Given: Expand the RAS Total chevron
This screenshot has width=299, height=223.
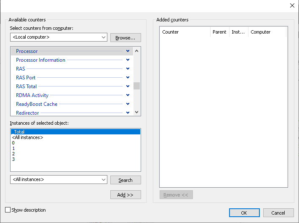Looking at the screenshot, I should [x=128, y=87].
